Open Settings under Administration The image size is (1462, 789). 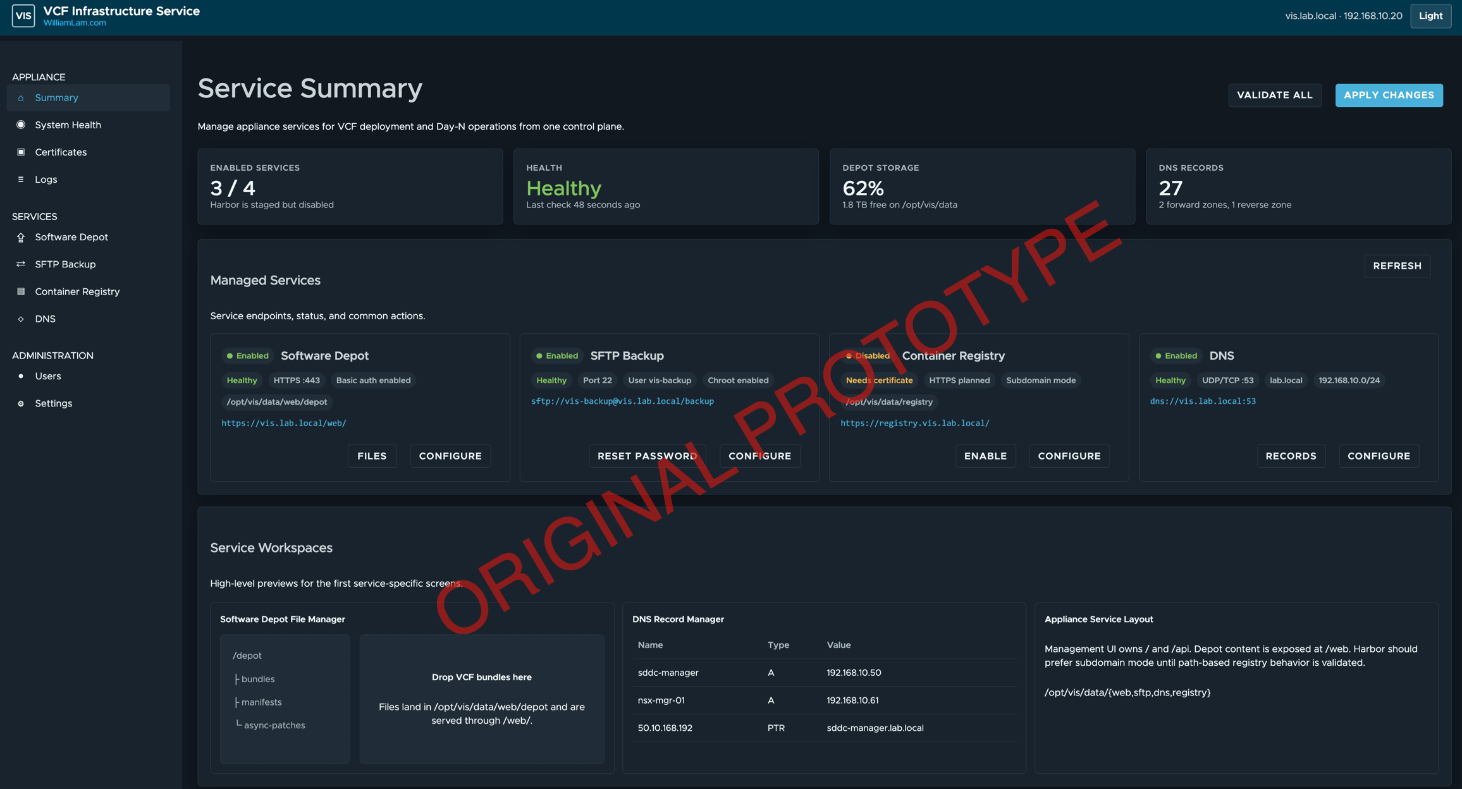[x=89, y=403]
